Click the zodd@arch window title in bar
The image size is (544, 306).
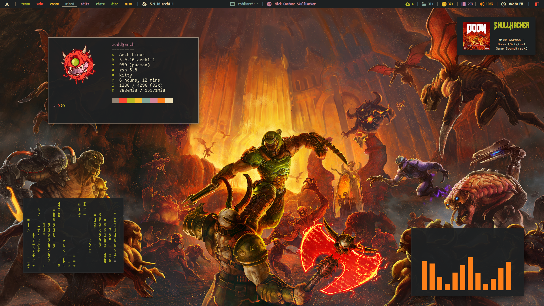click(x=248, y=4)
